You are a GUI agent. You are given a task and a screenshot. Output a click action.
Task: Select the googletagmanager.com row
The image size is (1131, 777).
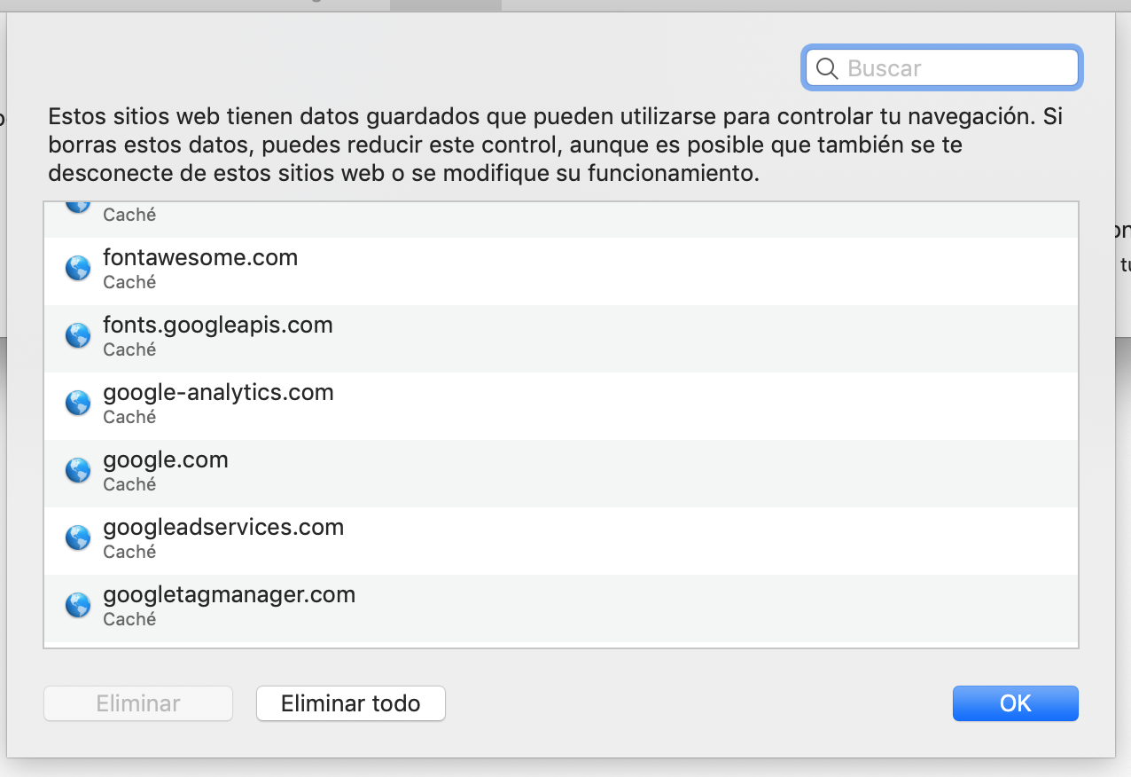[560, 608]
